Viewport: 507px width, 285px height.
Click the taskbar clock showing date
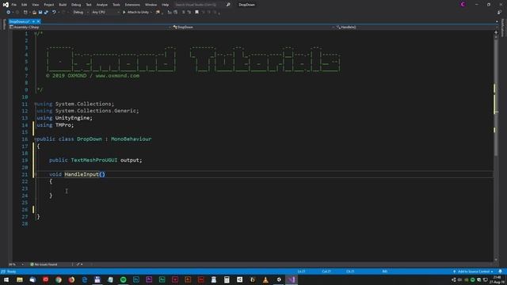[497, 279]
